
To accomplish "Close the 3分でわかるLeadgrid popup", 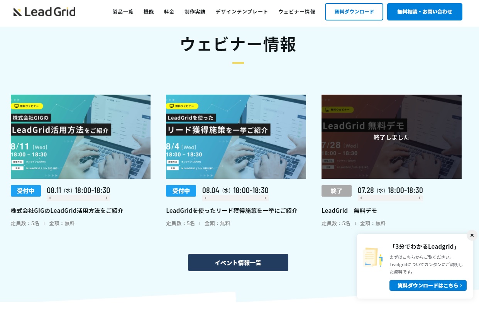I will click(472, 235).
